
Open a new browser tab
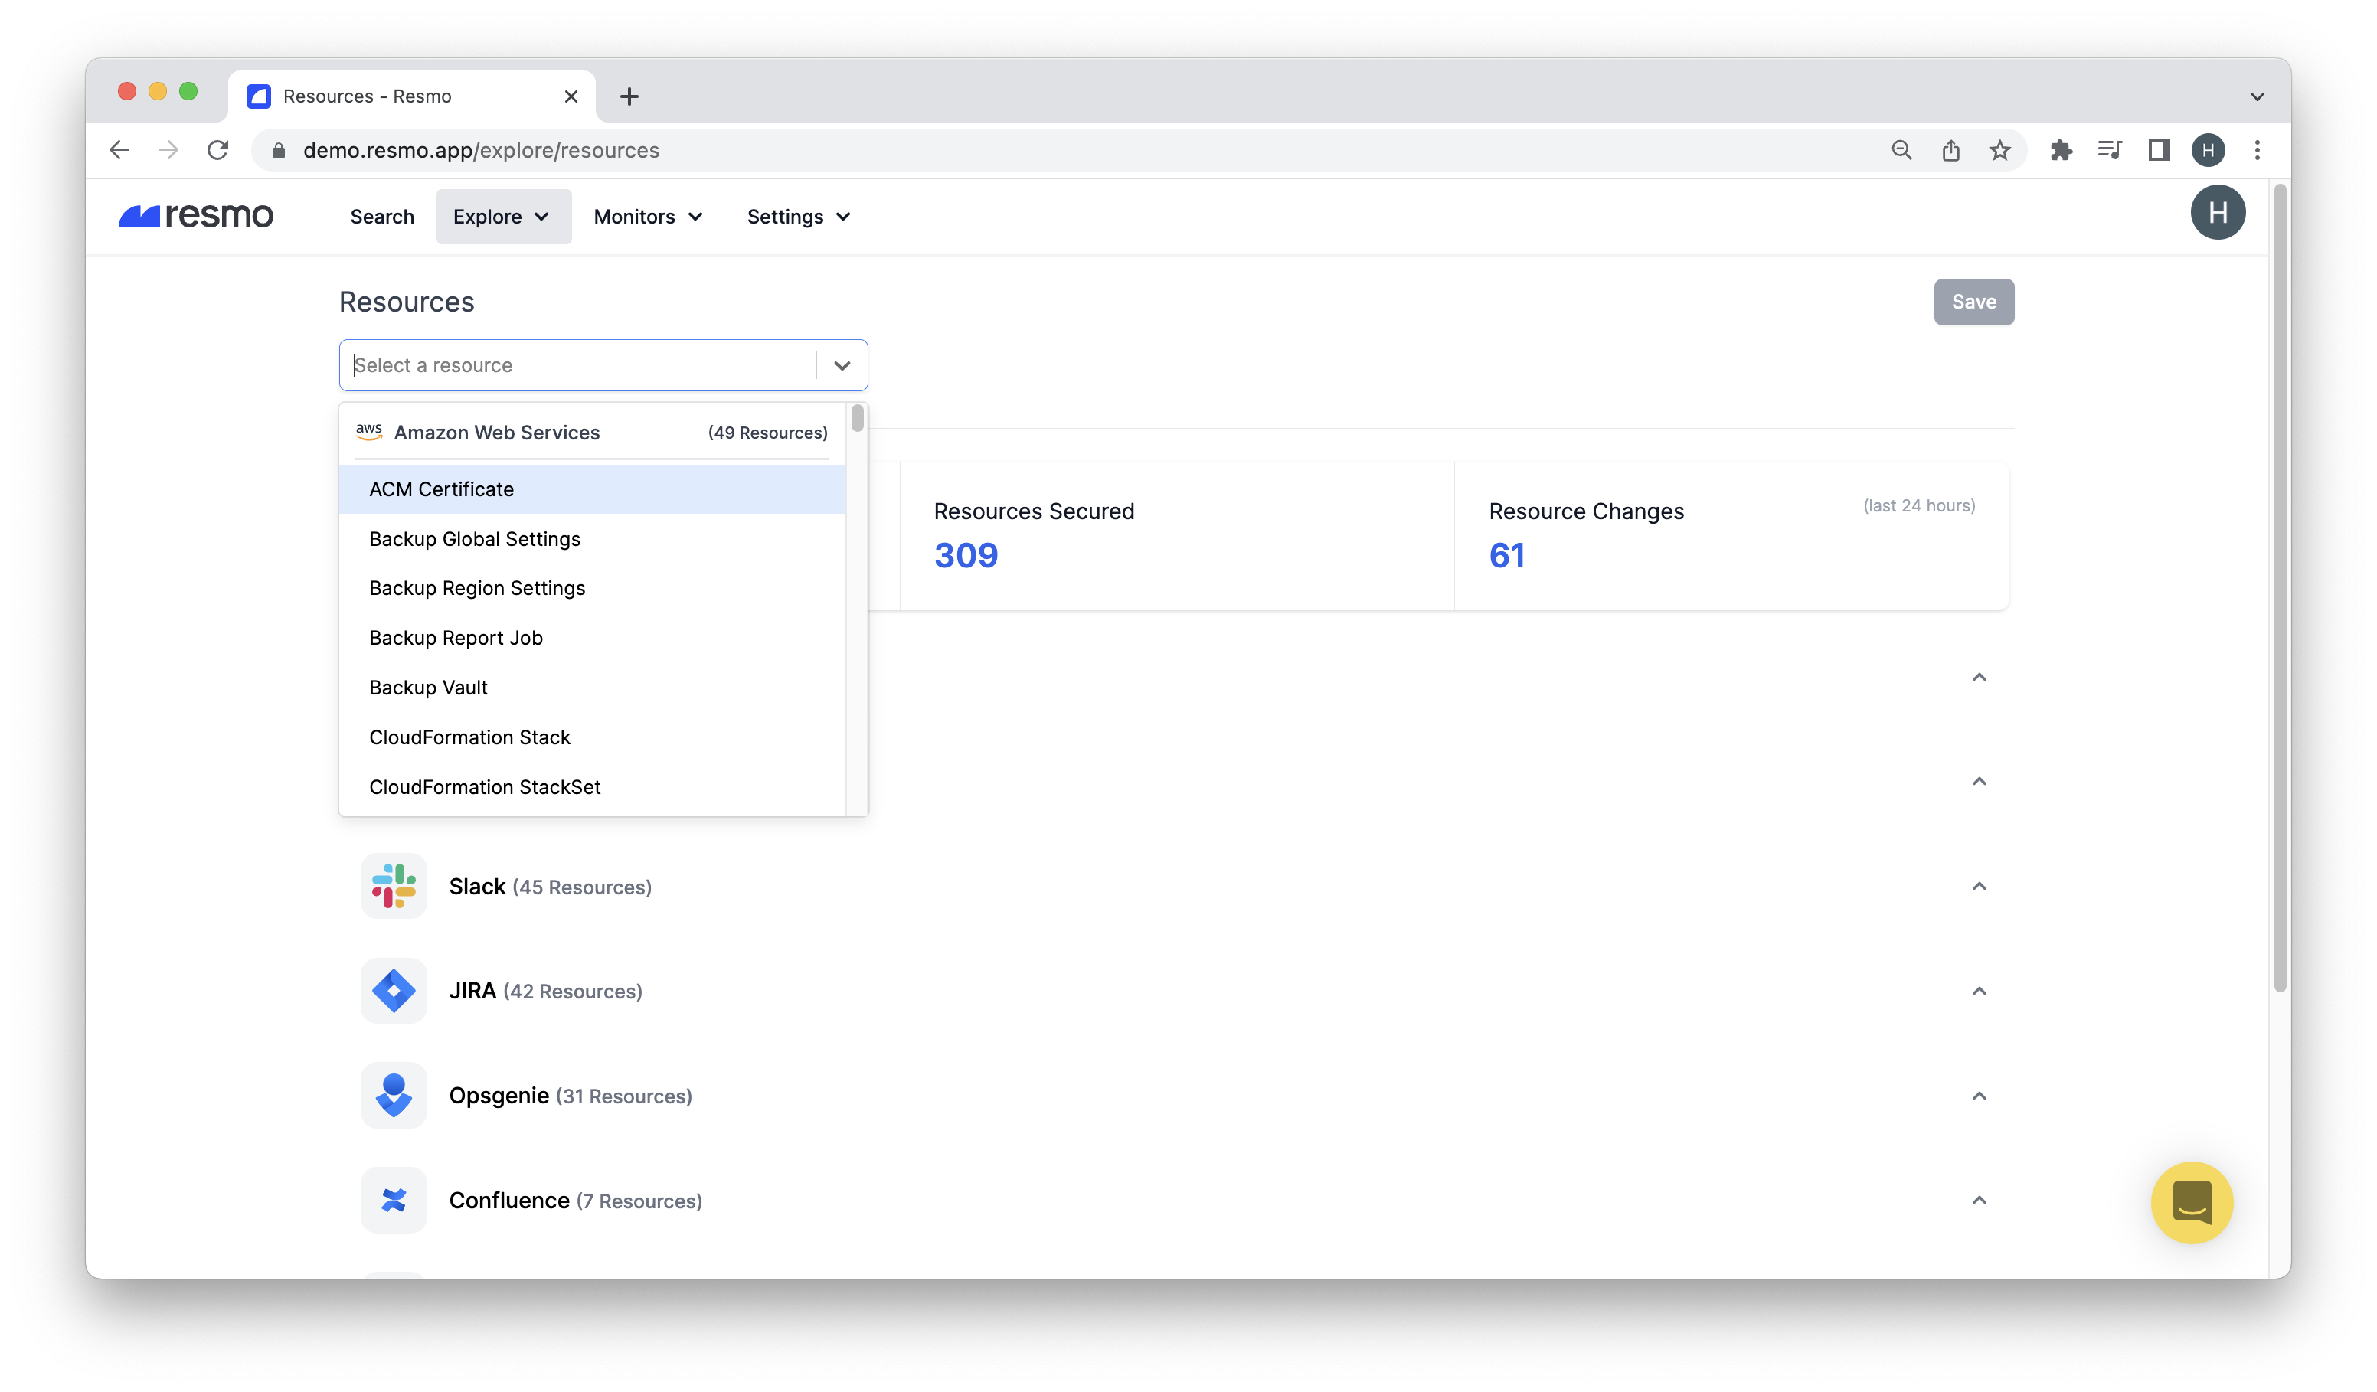[629, 96]
